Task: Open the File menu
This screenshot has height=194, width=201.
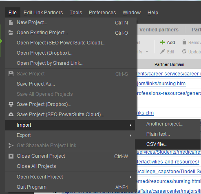Action: coord(13,13)
